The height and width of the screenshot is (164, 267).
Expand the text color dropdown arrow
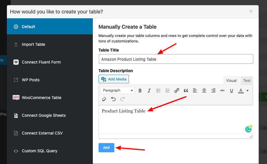(248, 90)
